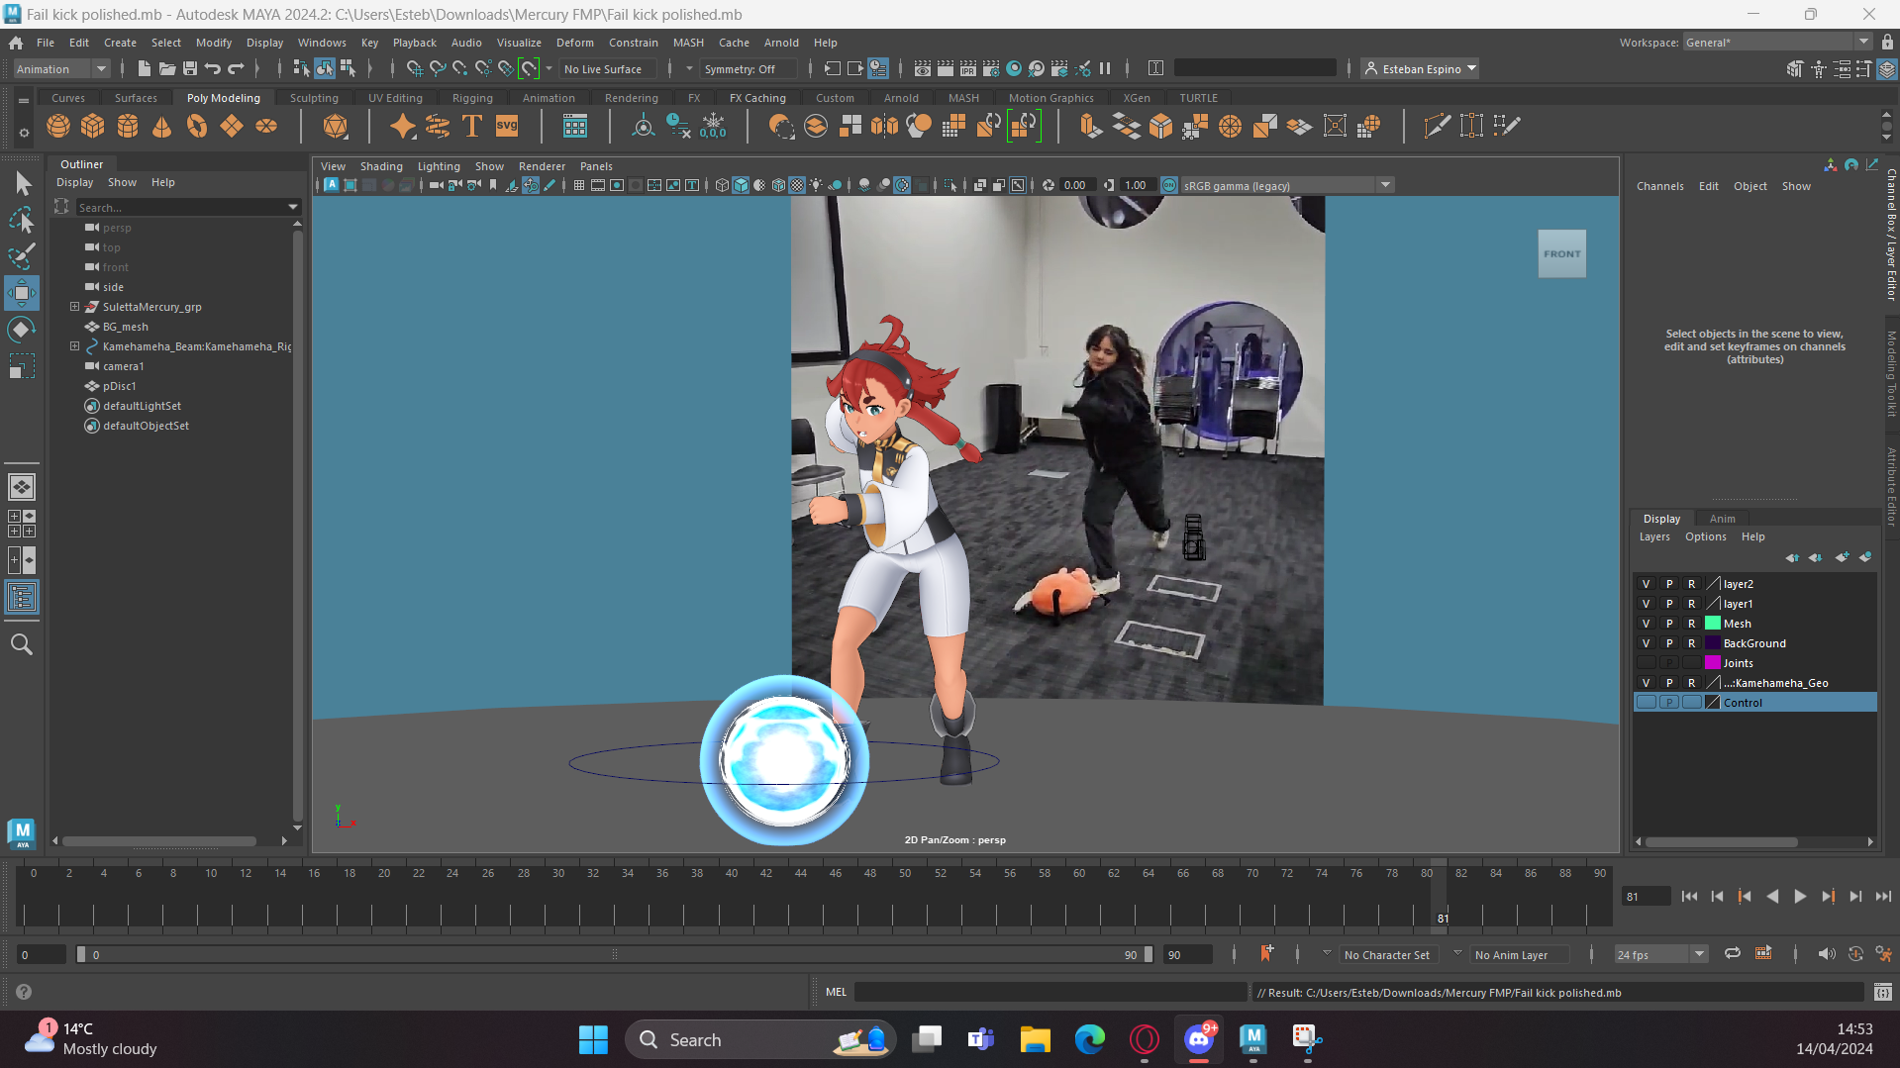Open the Playback menu
1900x1068 pixels.
(x=414, y=43)
